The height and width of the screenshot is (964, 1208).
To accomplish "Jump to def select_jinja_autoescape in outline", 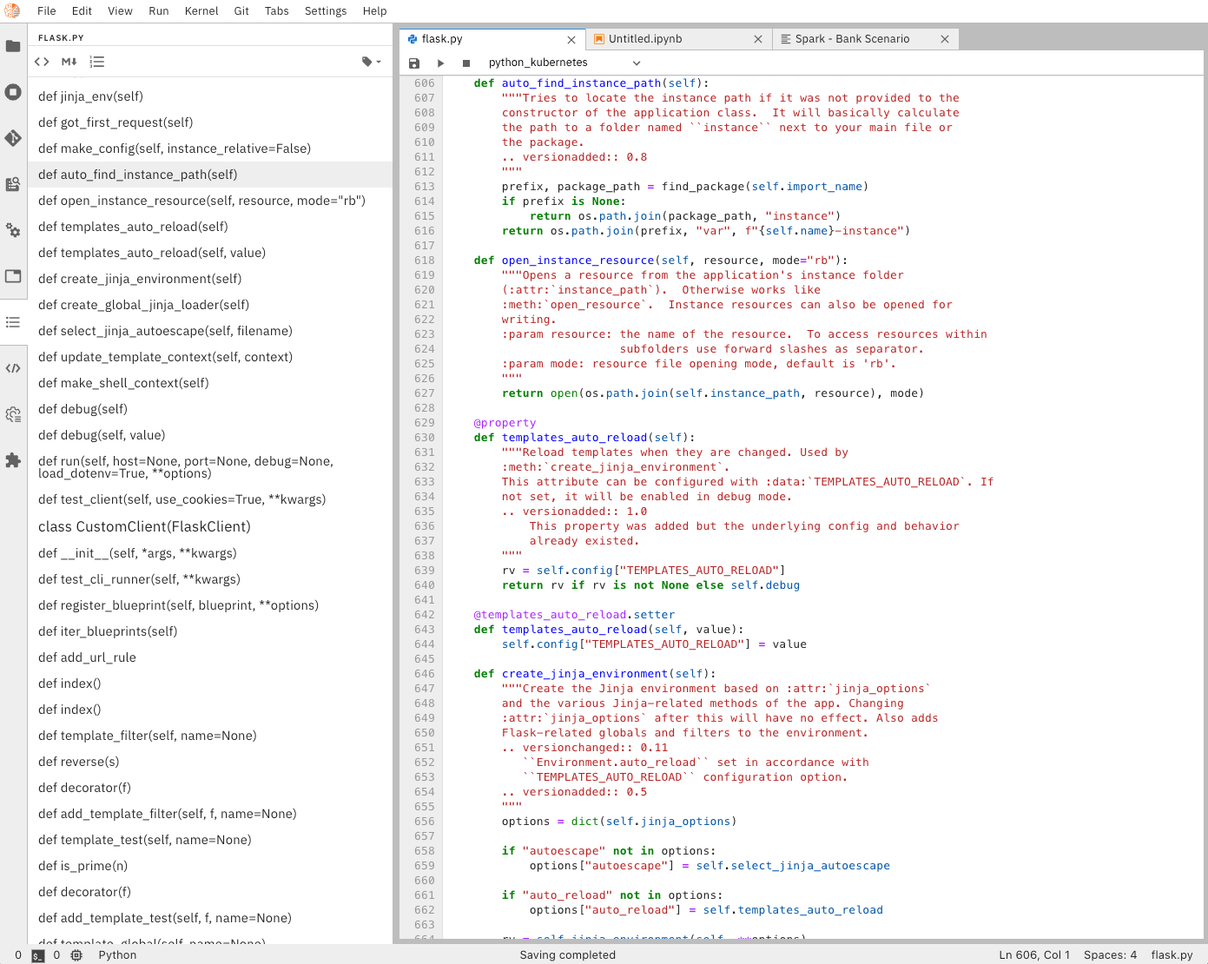I will coord(209,331).
